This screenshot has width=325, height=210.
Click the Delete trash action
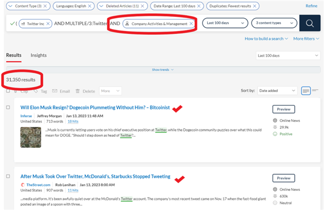85,91
